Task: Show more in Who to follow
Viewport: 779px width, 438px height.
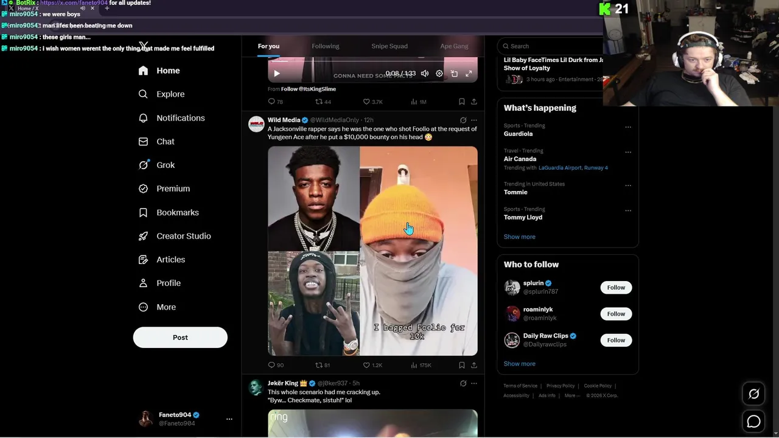Action: (x=519, y=364)
